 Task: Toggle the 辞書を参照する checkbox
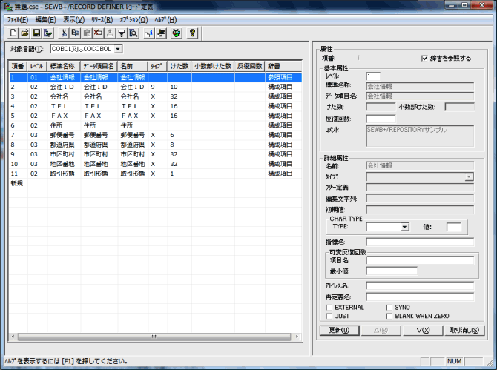pyautogui.click(x=424, y=58)
